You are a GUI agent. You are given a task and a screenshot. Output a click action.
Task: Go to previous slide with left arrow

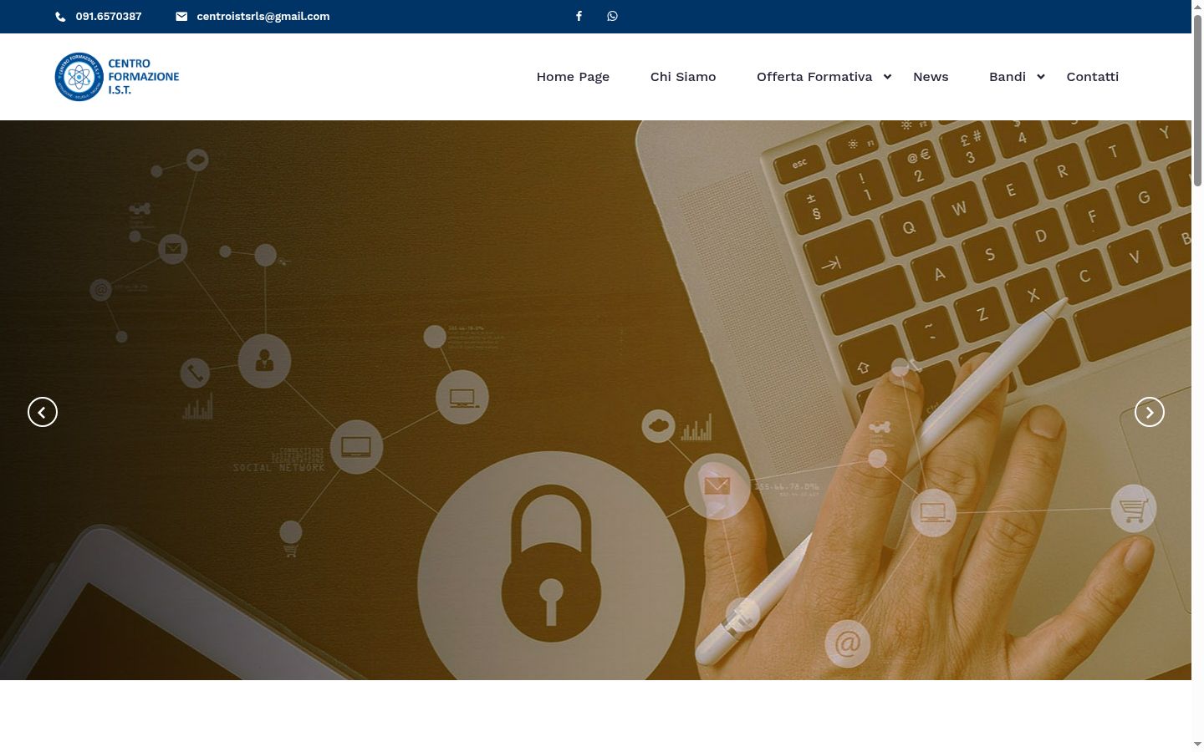(x=43, y=412)
